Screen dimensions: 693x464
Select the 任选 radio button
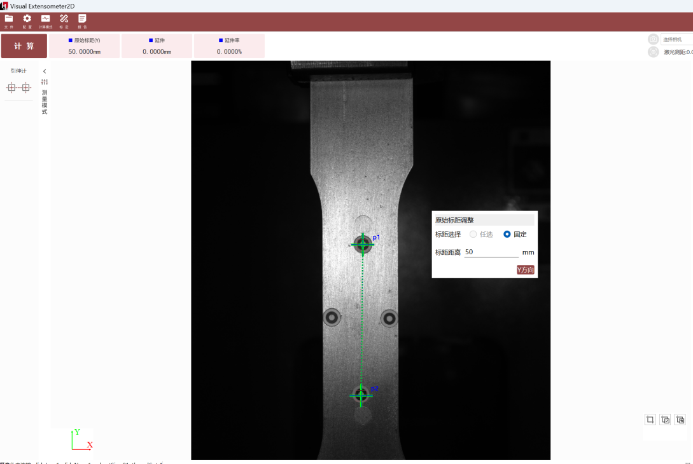[473, 235]
